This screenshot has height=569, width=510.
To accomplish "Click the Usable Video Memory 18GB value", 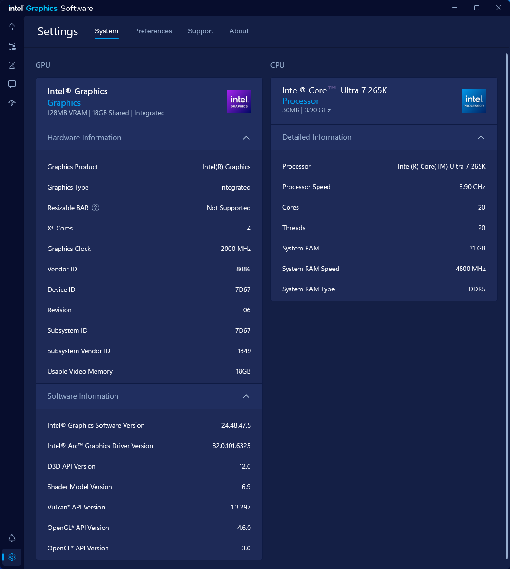I will click(243, 371).
